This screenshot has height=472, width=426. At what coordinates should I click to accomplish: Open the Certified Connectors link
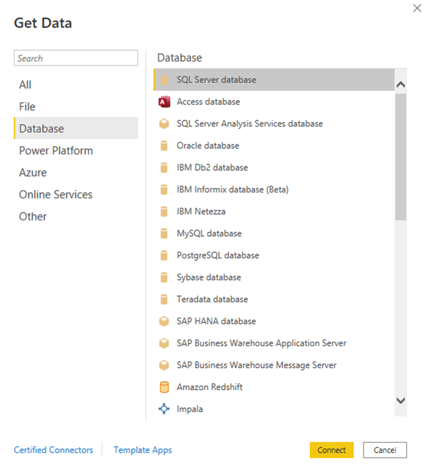click(x=53, y=450)
